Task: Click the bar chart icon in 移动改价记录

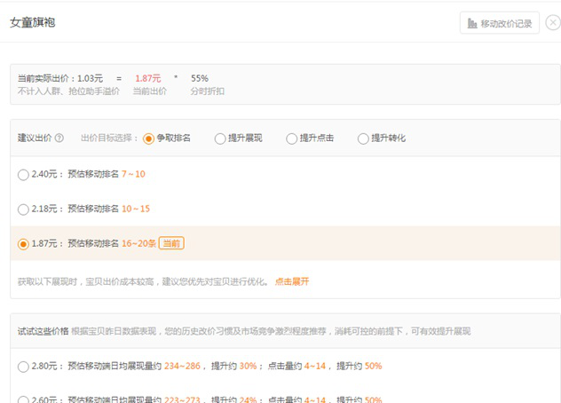Action: 472,24
